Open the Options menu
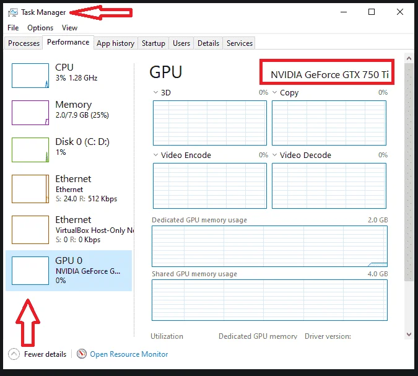The width and height of the screenshot is (418, 376). click(40, 28)
